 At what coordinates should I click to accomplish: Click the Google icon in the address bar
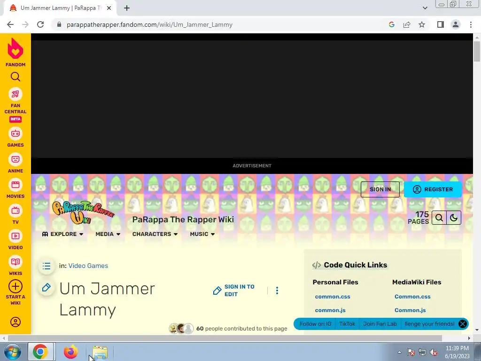click(x=392, y=24)
